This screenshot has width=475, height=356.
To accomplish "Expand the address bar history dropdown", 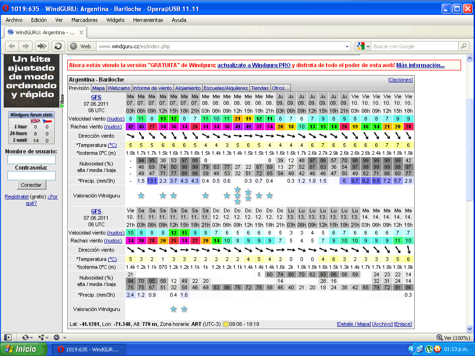I will click(x=347, y=46).
